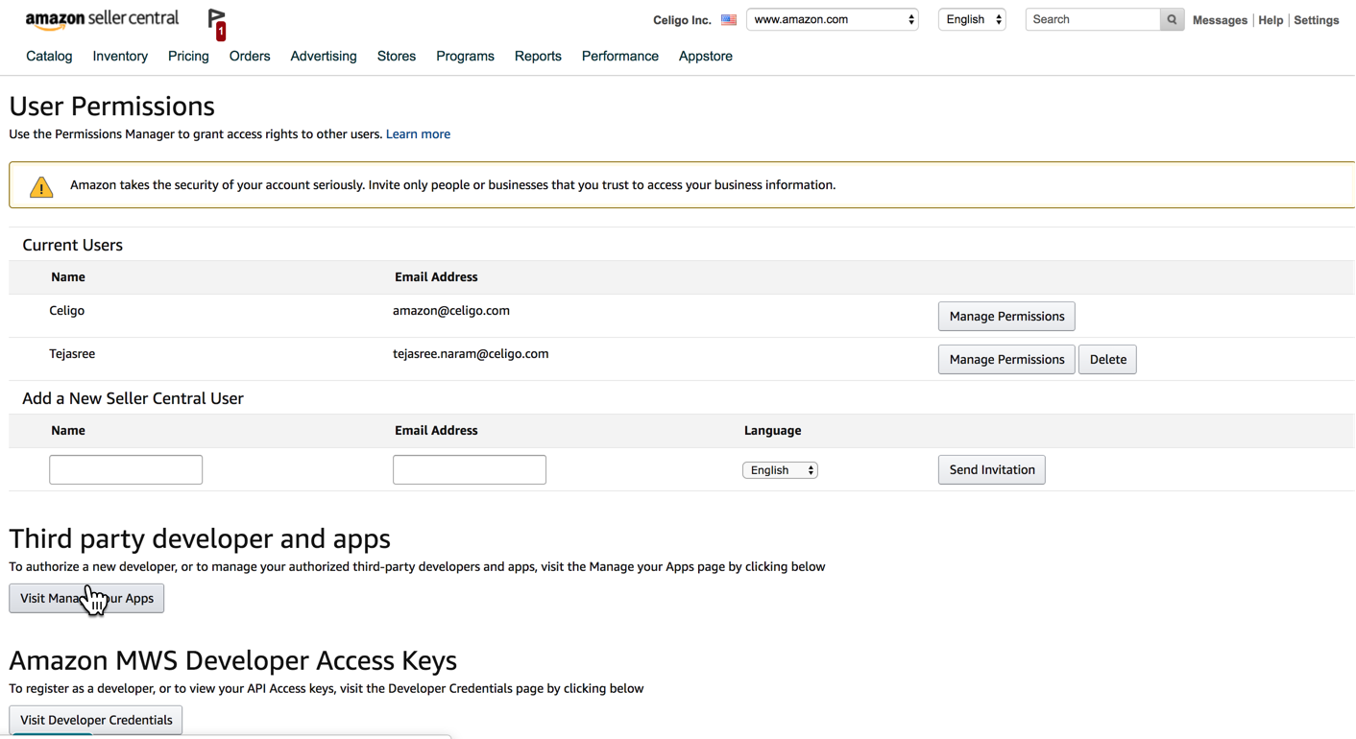Expand the new user Language dropdown
This screenshot has width=1356, height=739.
(x=780, y=470)
